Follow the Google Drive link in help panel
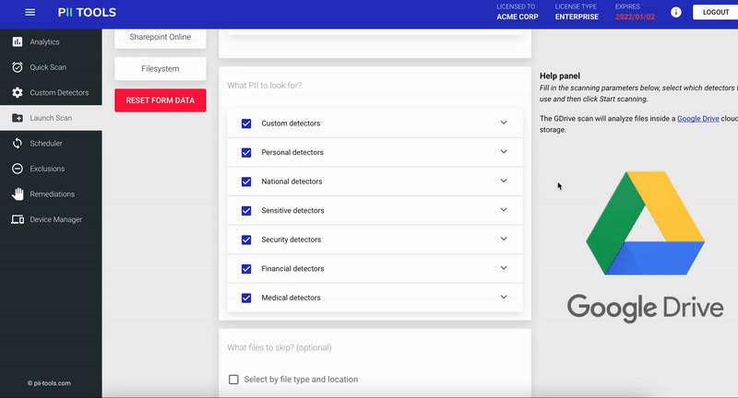 [x=698, y=119]
